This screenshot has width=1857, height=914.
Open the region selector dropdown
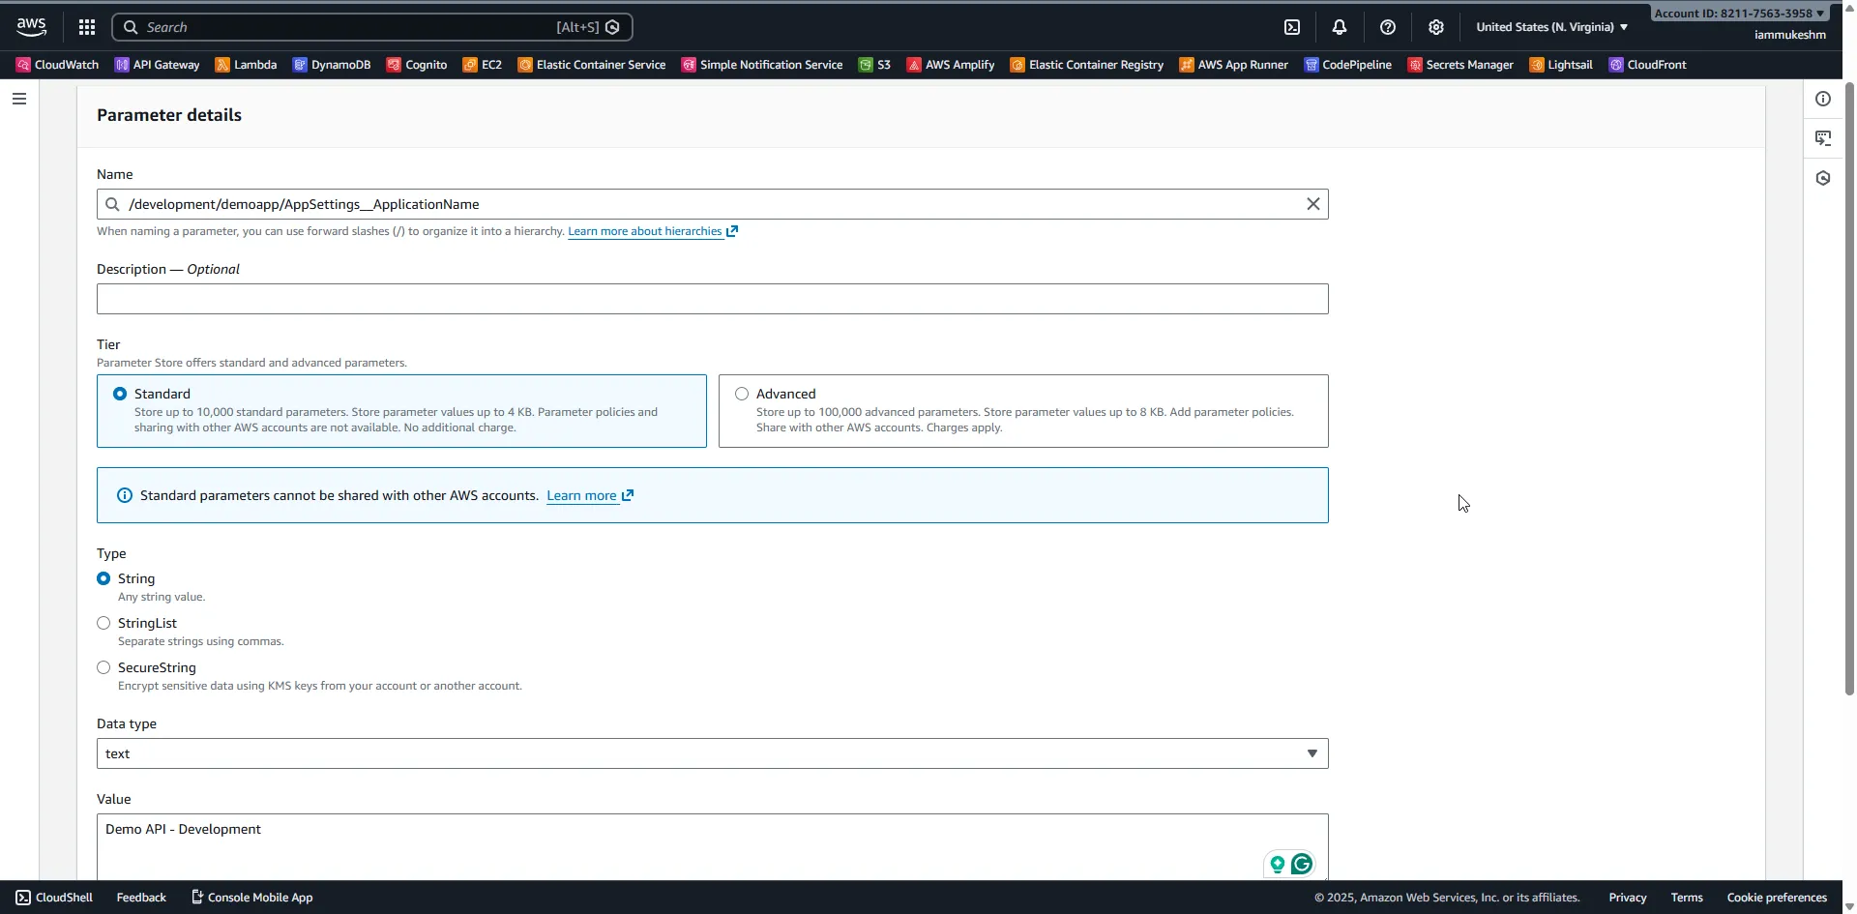(x=1550, y=26)
